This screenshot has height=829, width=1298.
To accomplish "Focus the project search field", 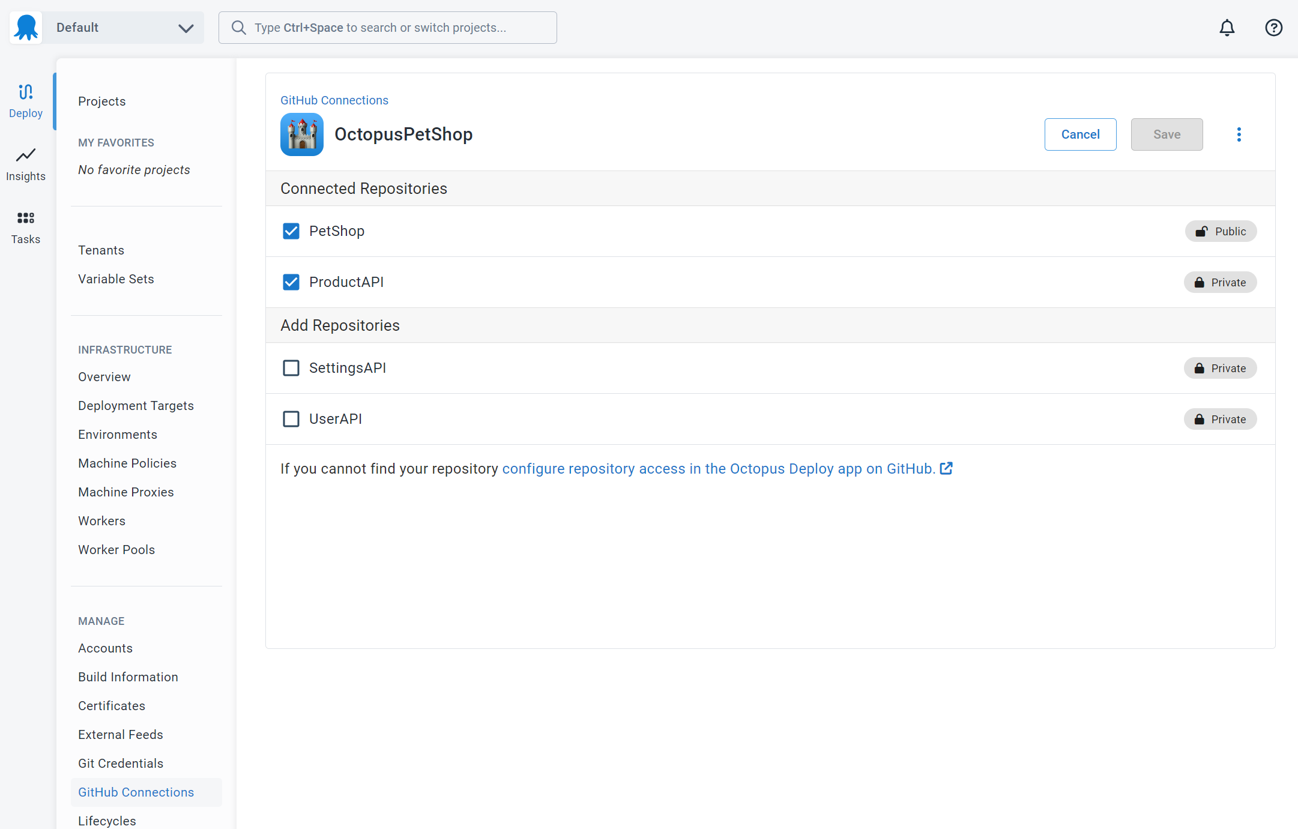I will click(388, 28).
